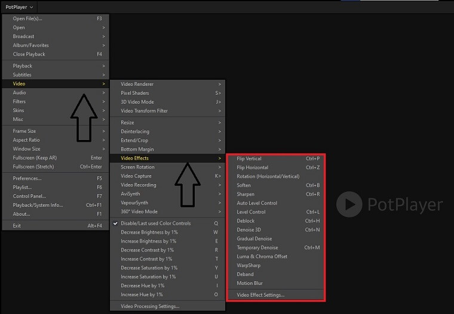
Task: Expand the Filters submenu
Action: point(56,102)
